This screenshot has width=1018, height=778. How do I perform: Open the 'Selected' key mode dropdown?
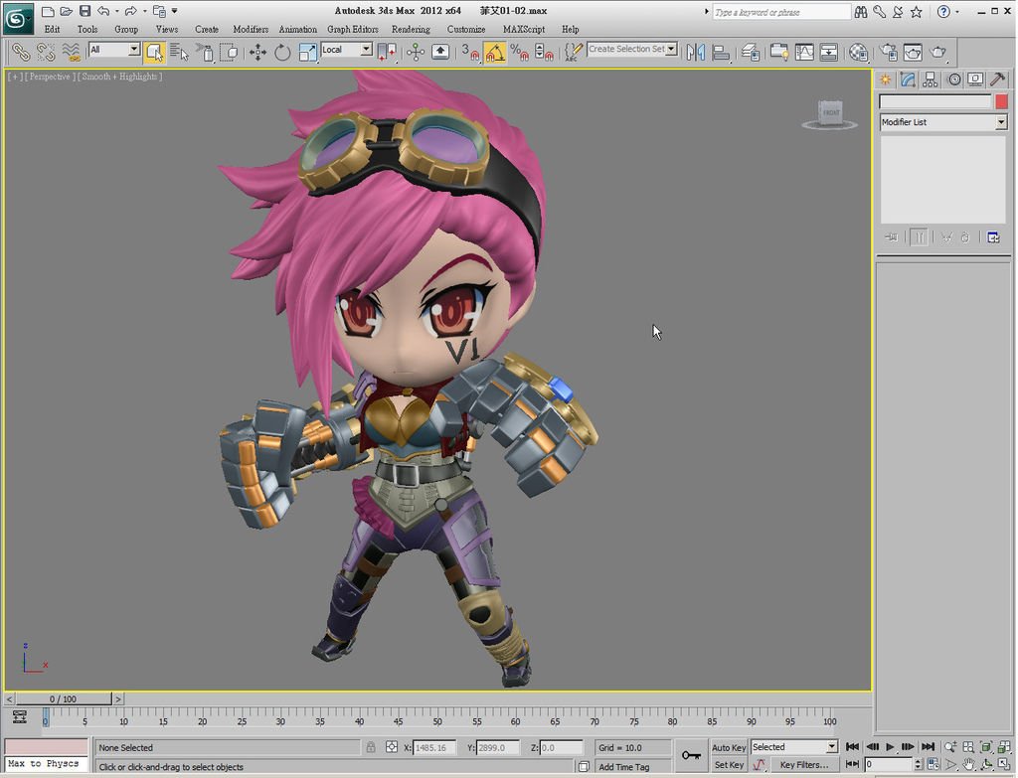coord(831,747)
